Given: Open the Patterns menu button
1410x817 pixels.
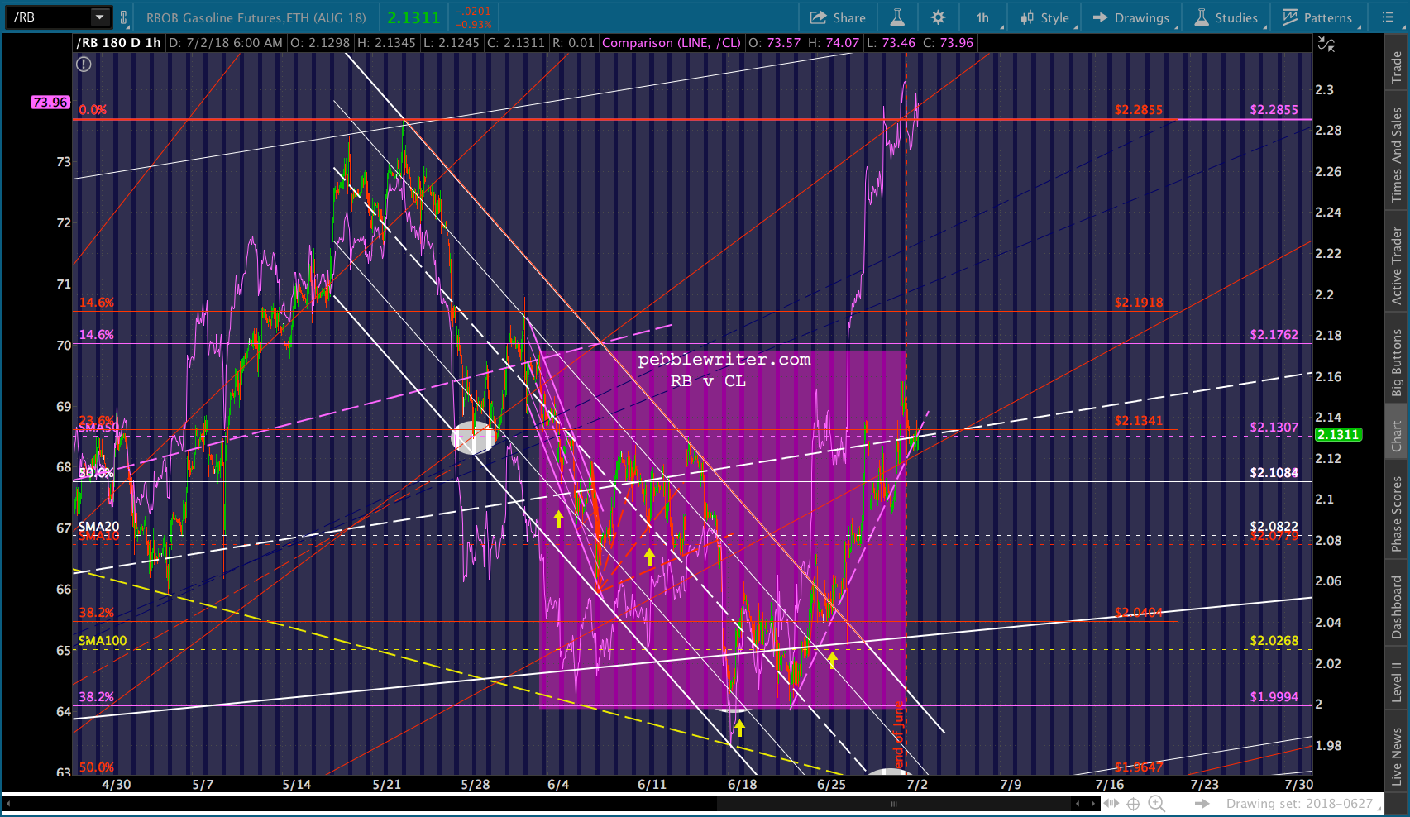Looking at the screenshot, I should [x=1317, y=17].
